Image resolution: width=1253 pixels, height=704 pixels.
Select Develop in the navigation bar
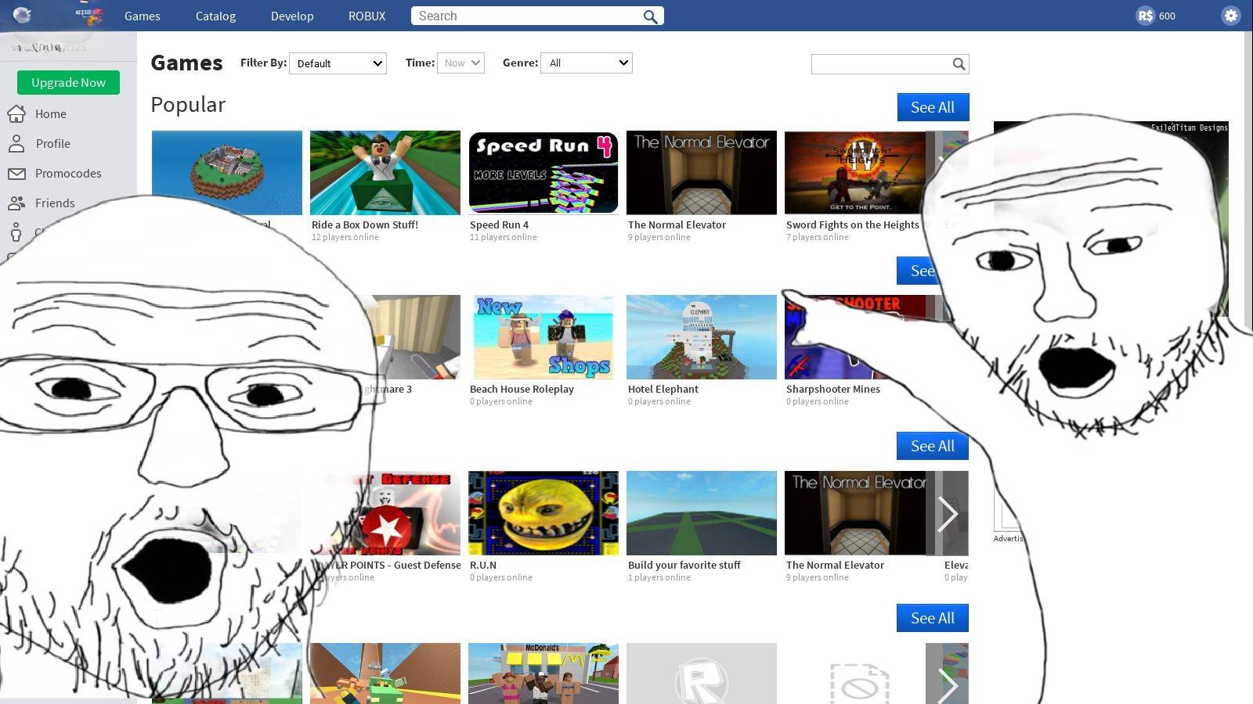[x=292, y=16]
